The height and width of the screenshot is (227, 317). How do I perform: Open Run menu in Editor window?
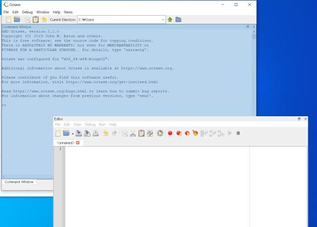(x=102, y=125)
